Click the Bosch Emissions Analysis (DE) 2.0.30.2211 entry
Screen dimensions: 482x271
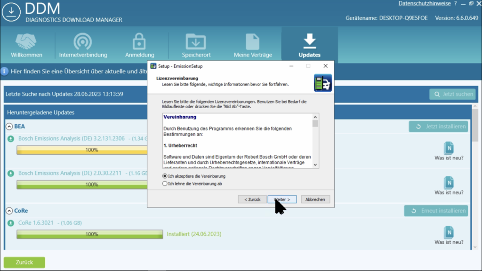coord(70,173)
